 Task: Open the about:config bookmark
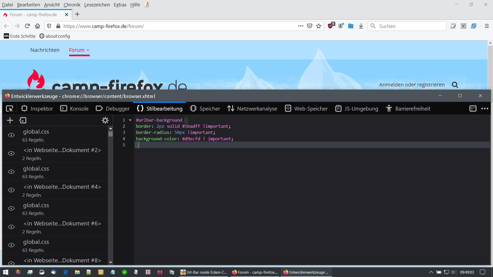(x=55, y=36)
